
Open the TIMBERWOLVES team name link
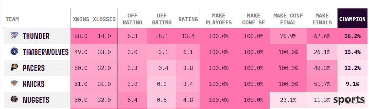pos(46,52)
